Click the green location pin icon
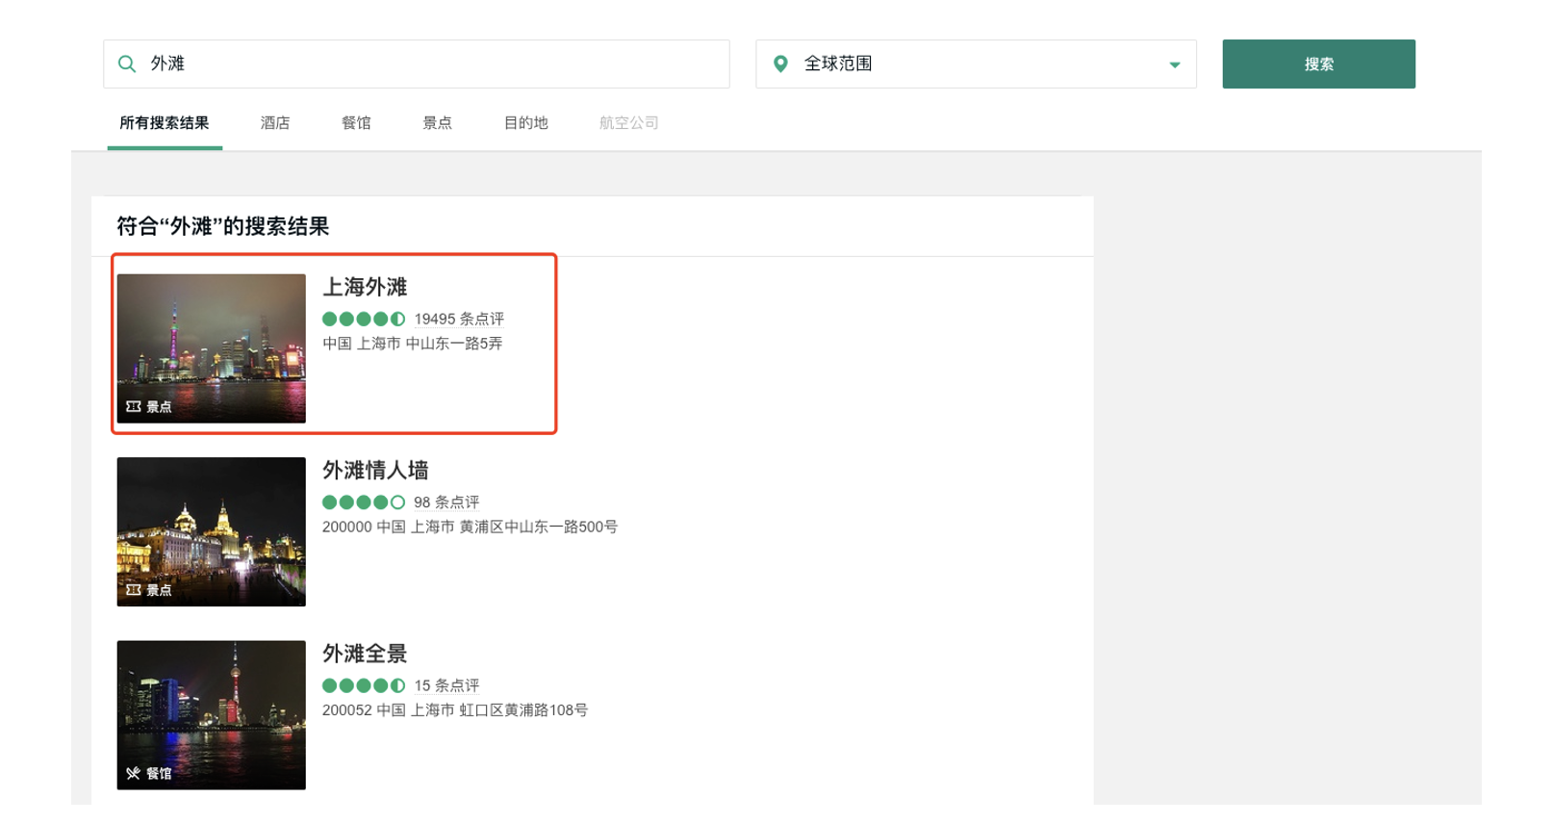 click(780, 64)
